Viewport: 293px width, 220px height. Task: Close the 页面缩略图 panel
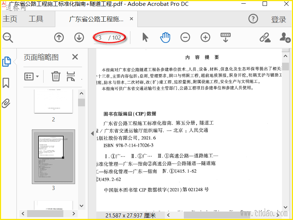tap(75, 57)
